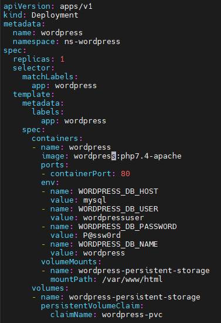Click the containers key

click(55, 139)
